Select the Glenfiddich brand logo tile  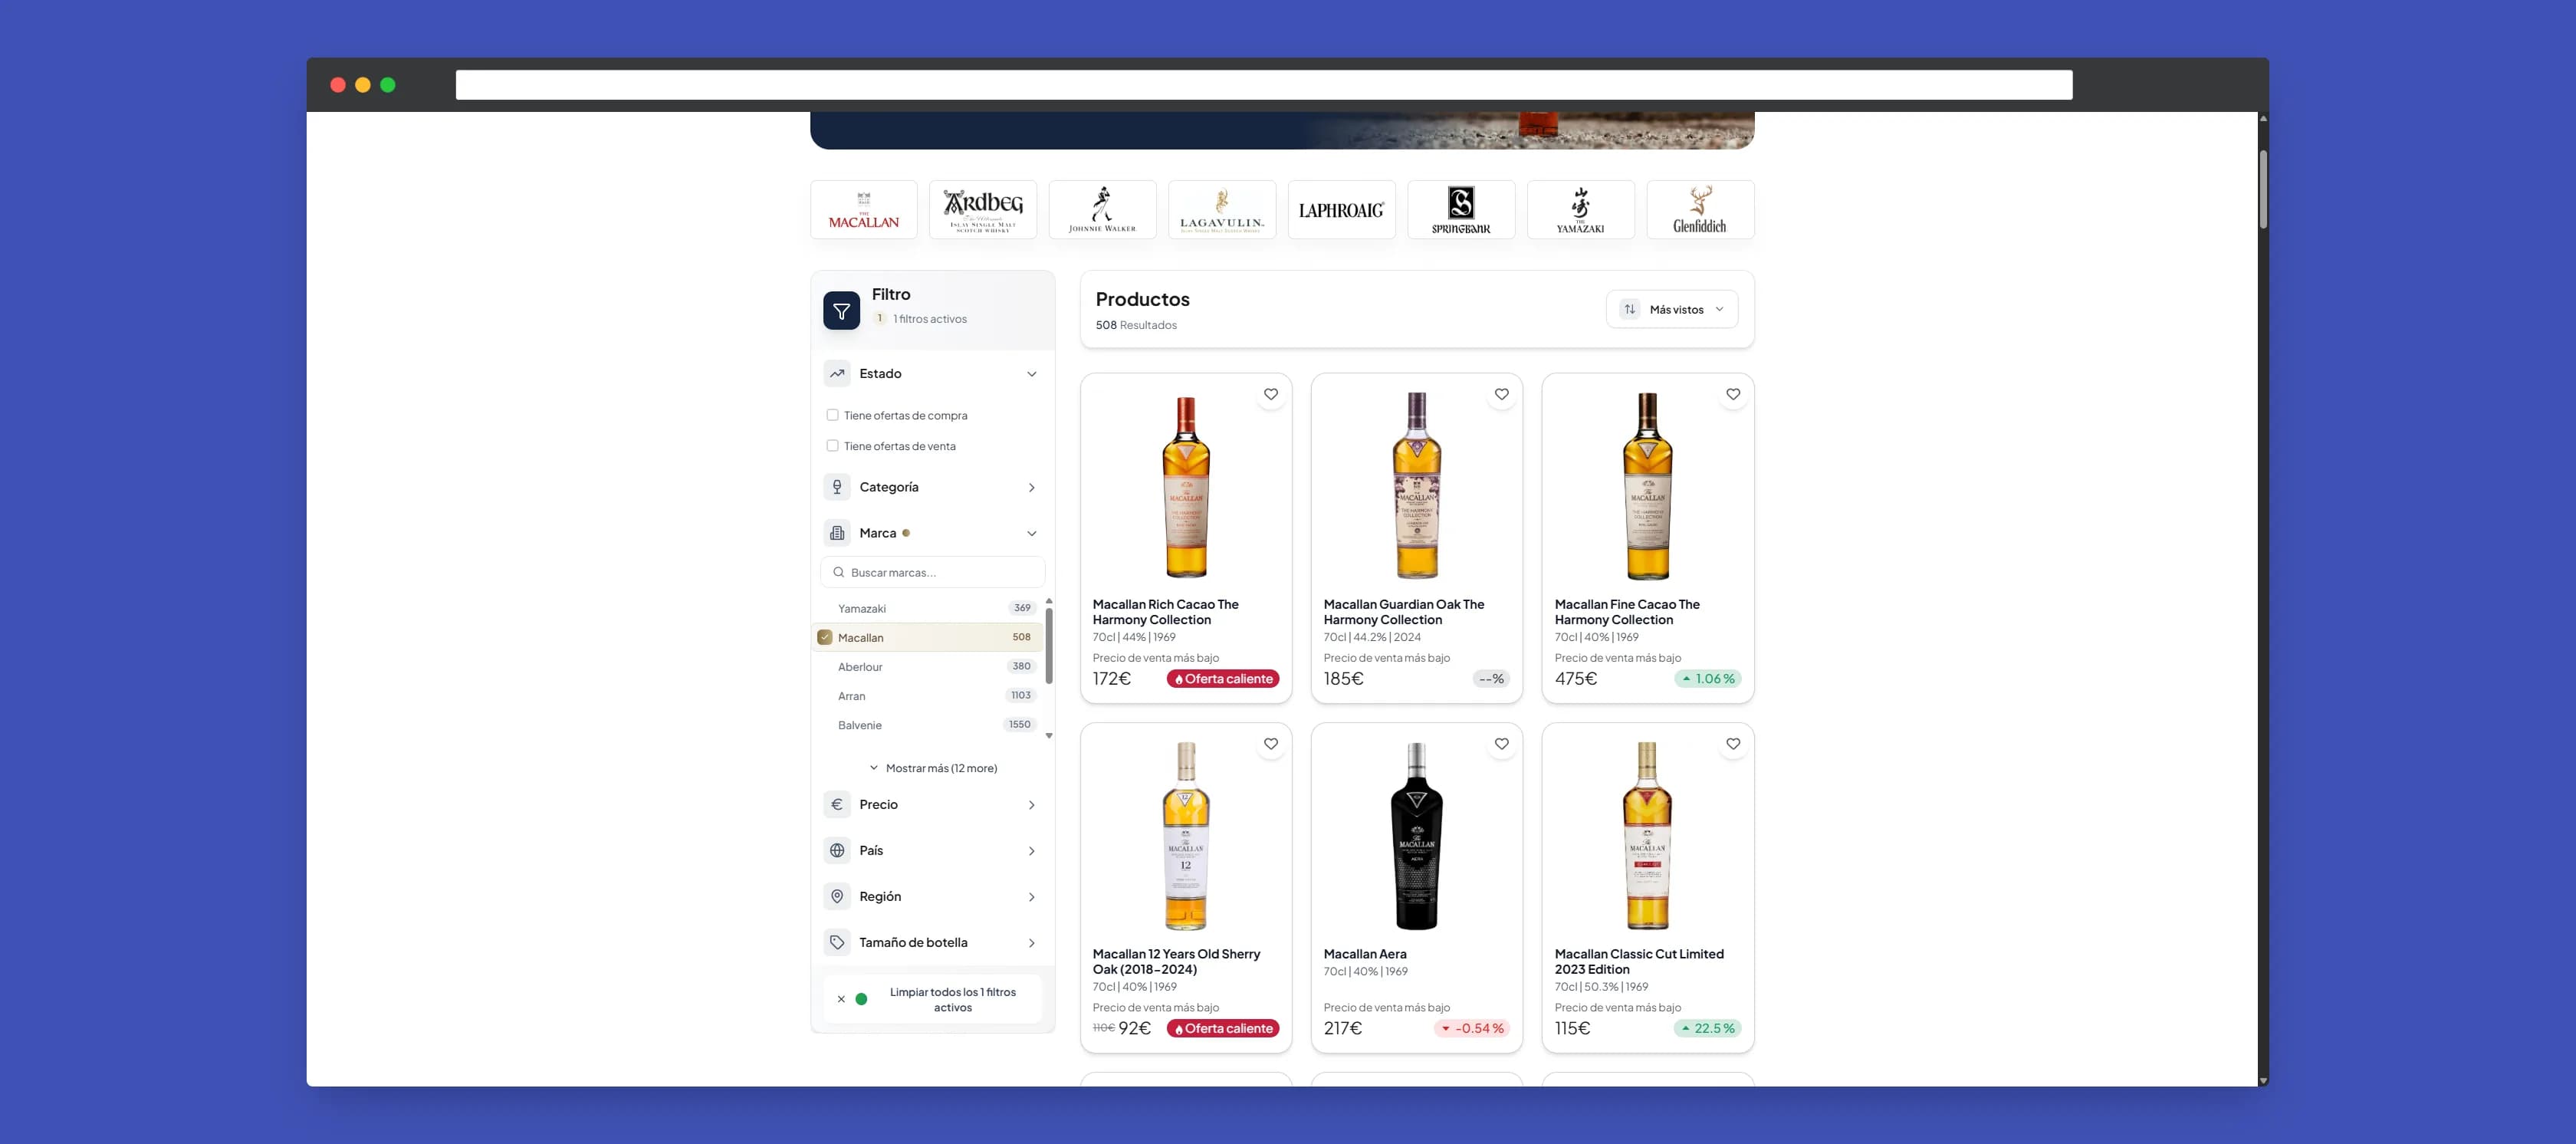pos(1700,210)
